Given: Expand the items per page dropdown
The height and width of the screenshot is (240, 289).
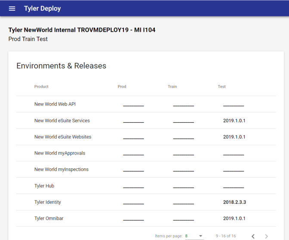Looking at the screenshot, I should [194, 236].
